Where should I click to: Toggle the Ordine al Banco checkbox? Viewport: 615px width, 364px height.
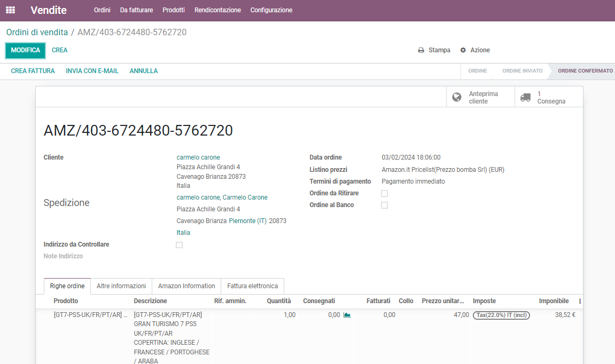pyautogui.click(x=384, y=205)
